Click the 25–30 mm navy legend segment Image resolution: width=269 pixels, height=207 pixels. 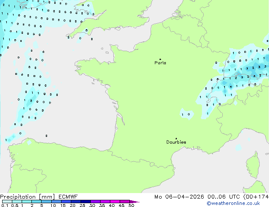pos(85,202)
